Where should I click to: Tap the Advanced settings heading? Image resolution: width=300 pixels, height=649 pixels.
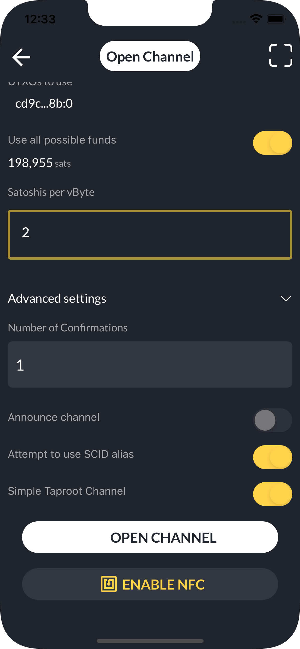[57, 299]
